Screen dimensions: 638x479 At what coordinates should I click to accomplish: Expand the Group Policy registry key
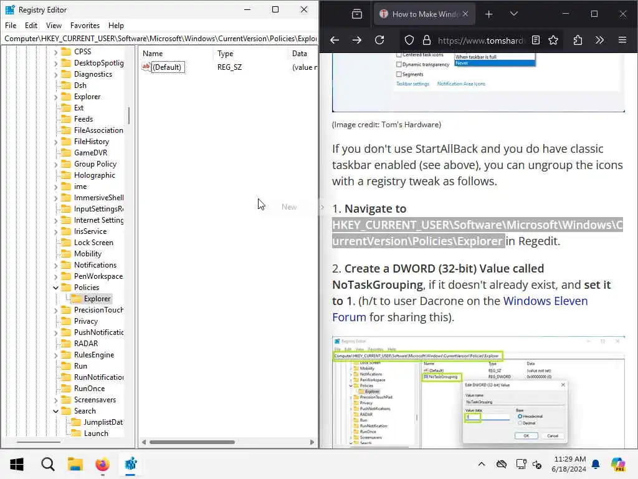55,164
